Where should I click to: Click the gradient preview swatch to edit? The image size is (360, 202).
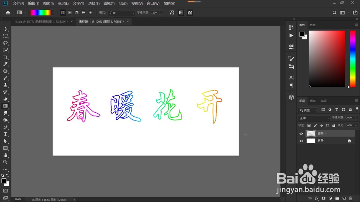40,13
